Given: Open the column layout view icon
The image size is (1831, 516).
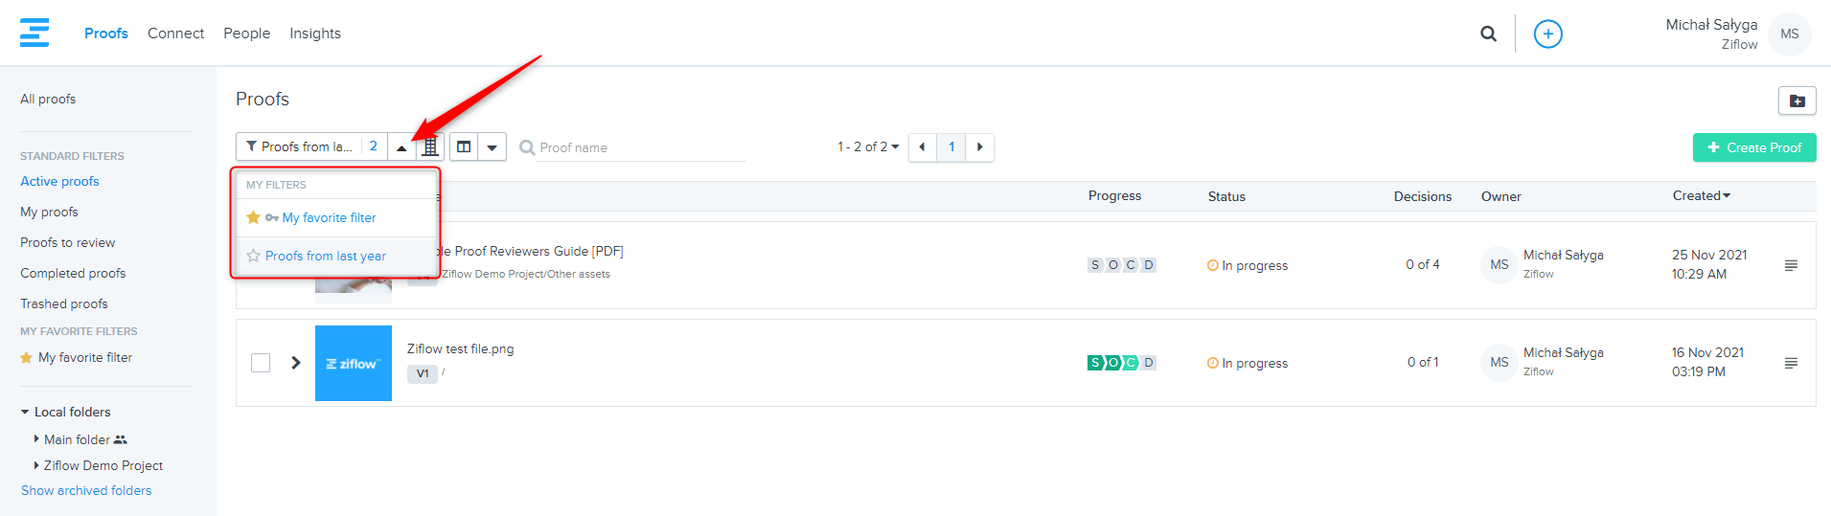Looking at the screenshot, I should coord(464,146).
